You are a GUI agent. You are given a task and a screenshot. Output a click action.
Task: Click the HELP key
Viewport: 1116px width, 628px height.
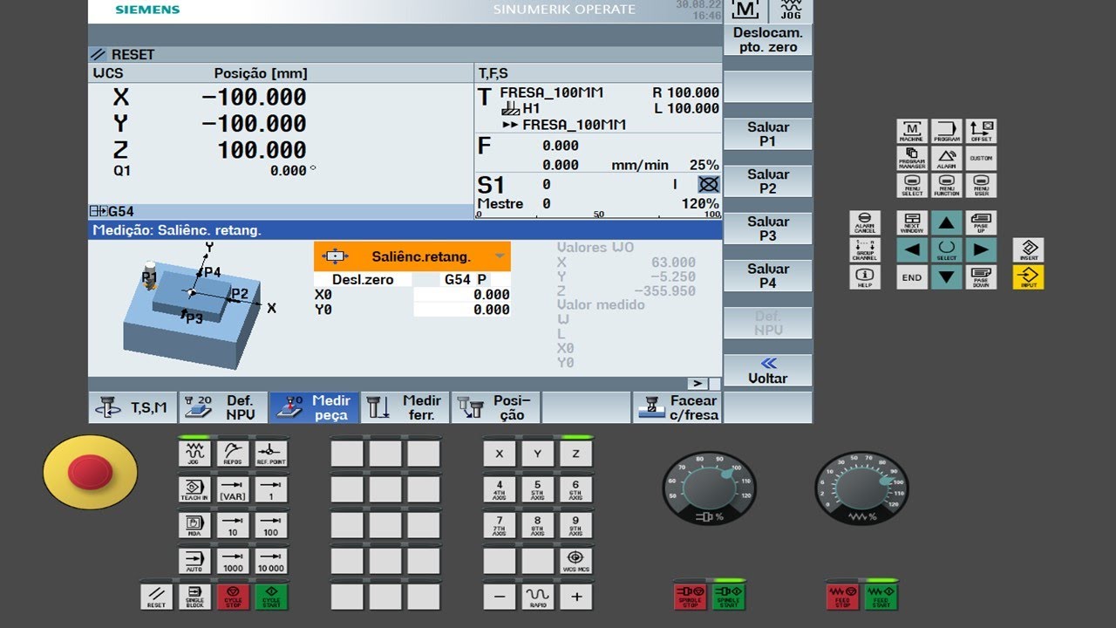pos(865,277)
